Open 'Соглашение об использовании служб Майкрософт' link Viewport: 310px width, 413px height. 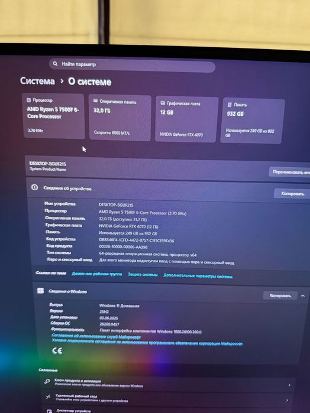click(x=96, y=336)
